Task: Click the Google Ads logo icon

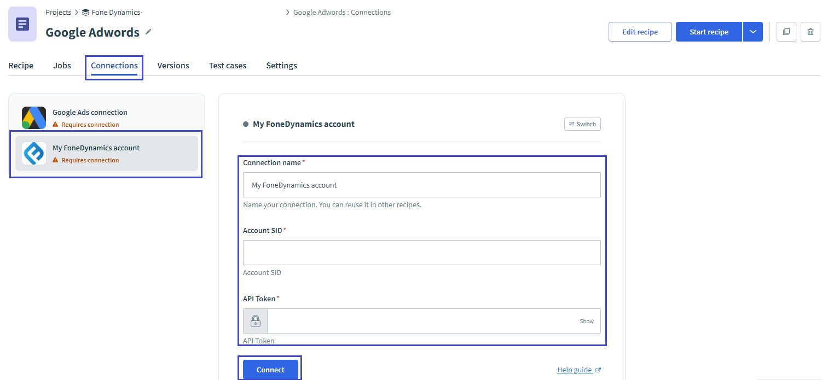Action: tap(34, 118)
